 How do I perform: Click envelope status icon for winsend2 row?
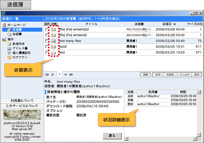(x=53, y=35)
